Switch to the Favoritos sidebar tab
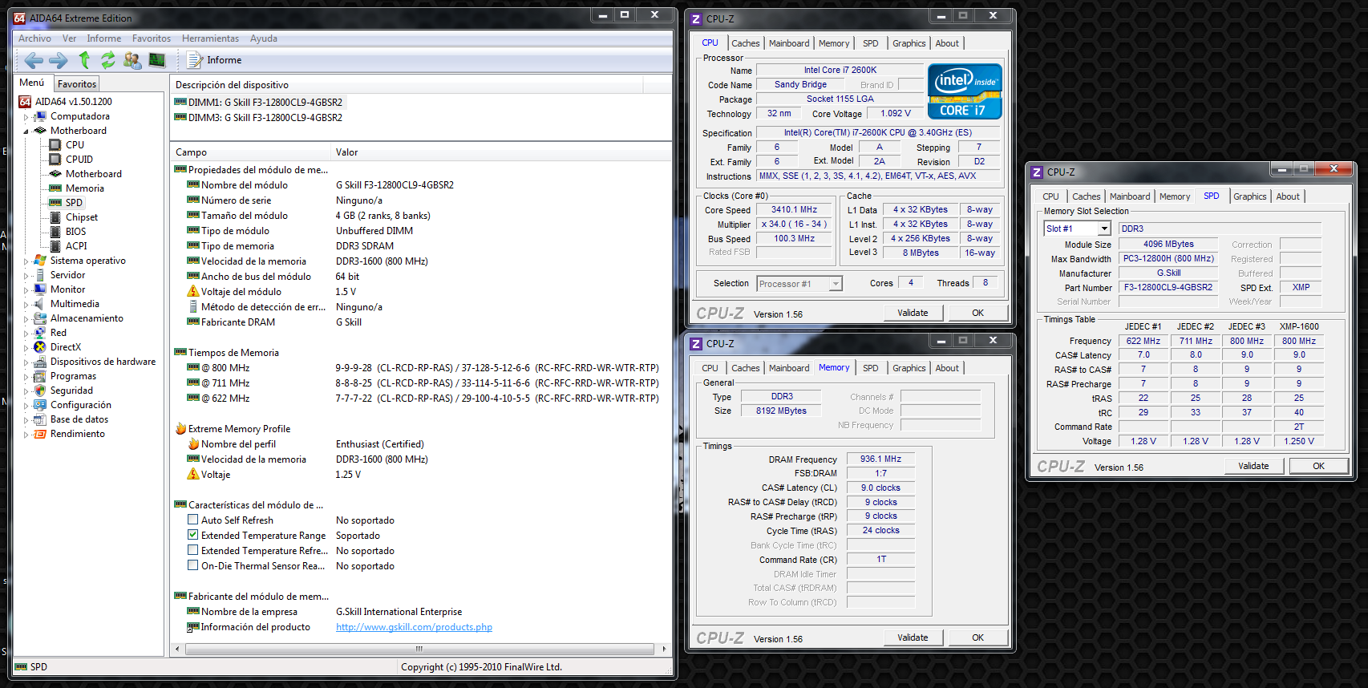 (x=77, y=84)
